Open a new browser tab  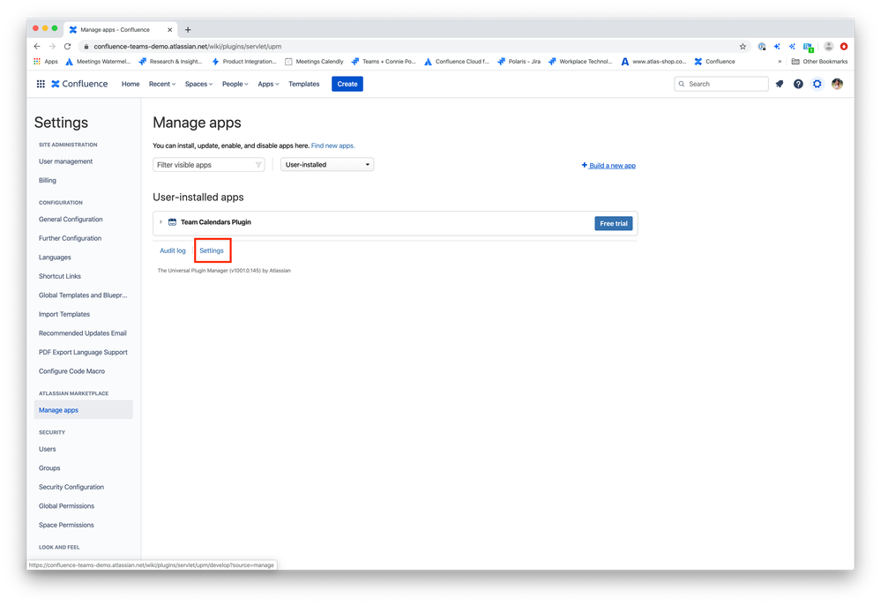(188, 30)
